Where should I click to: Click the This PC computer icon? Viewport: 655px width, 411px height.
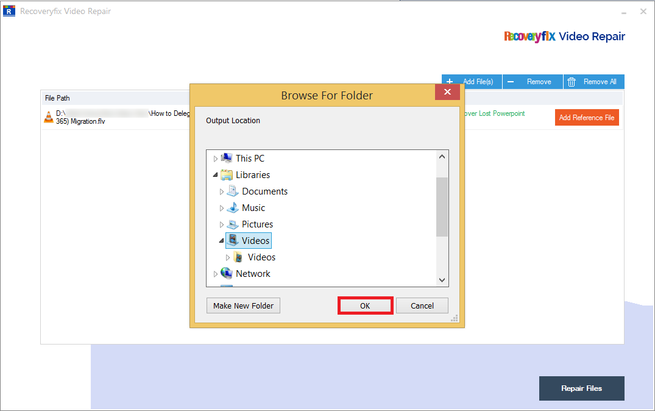[x=227, y=158]
